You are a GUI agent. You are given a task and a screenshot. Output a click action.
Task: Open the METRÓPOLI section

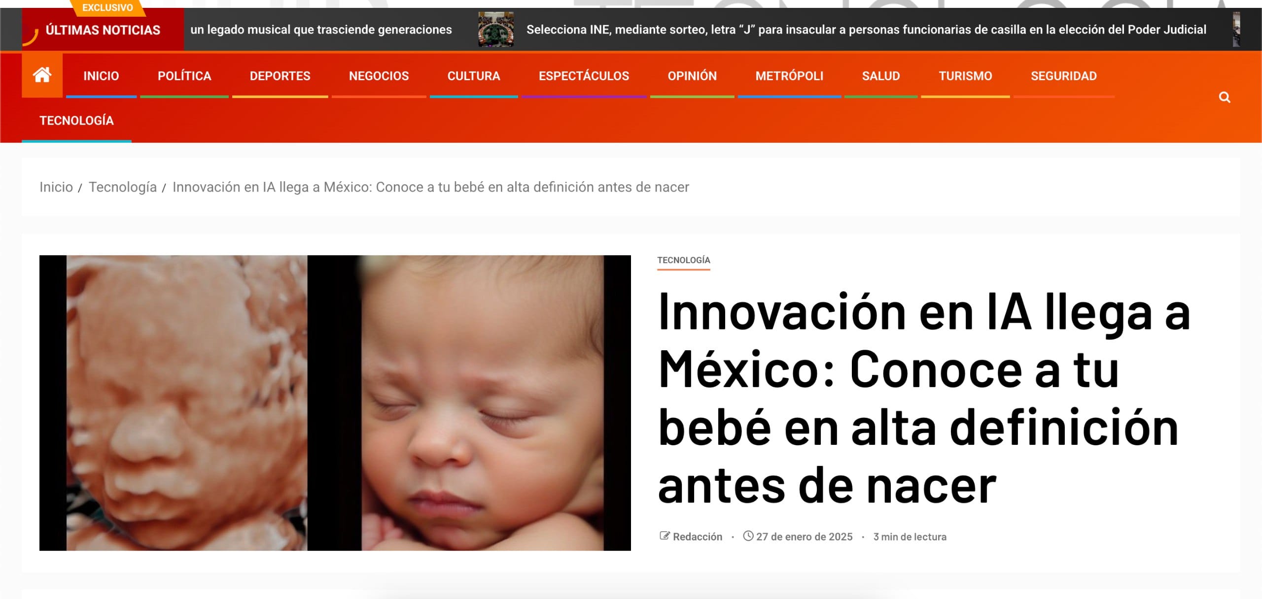tap(789, 76)
